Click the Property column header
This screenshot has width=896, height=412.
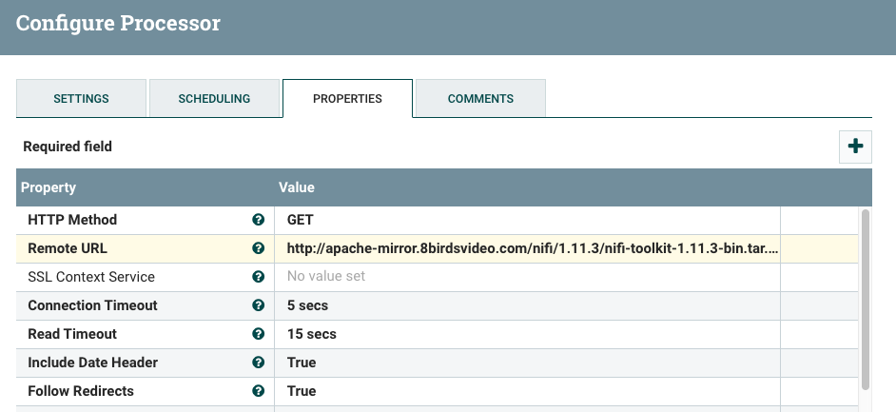click(x=49, y=187)
